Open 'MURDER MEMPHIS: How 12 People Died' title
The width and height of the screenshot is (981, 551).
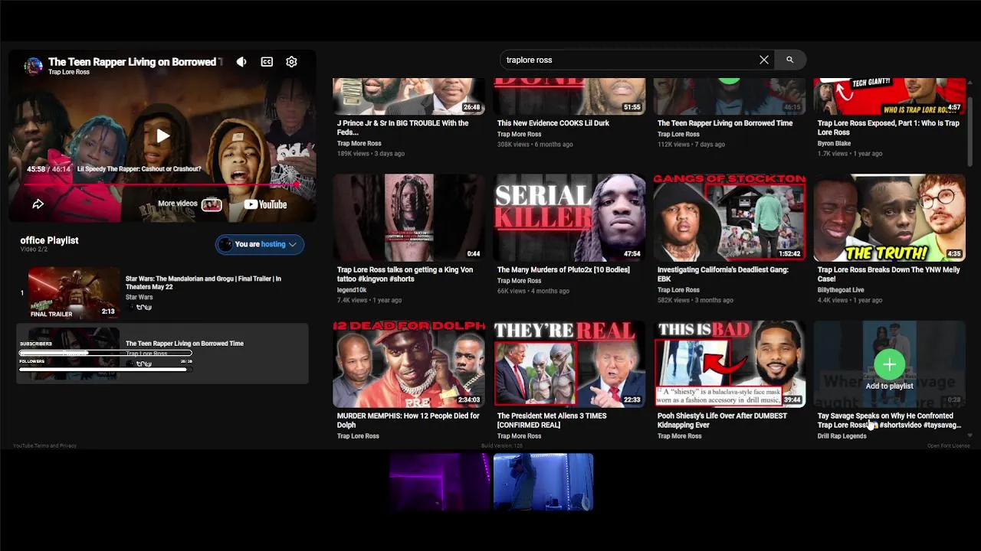click(x=408, y=421)
